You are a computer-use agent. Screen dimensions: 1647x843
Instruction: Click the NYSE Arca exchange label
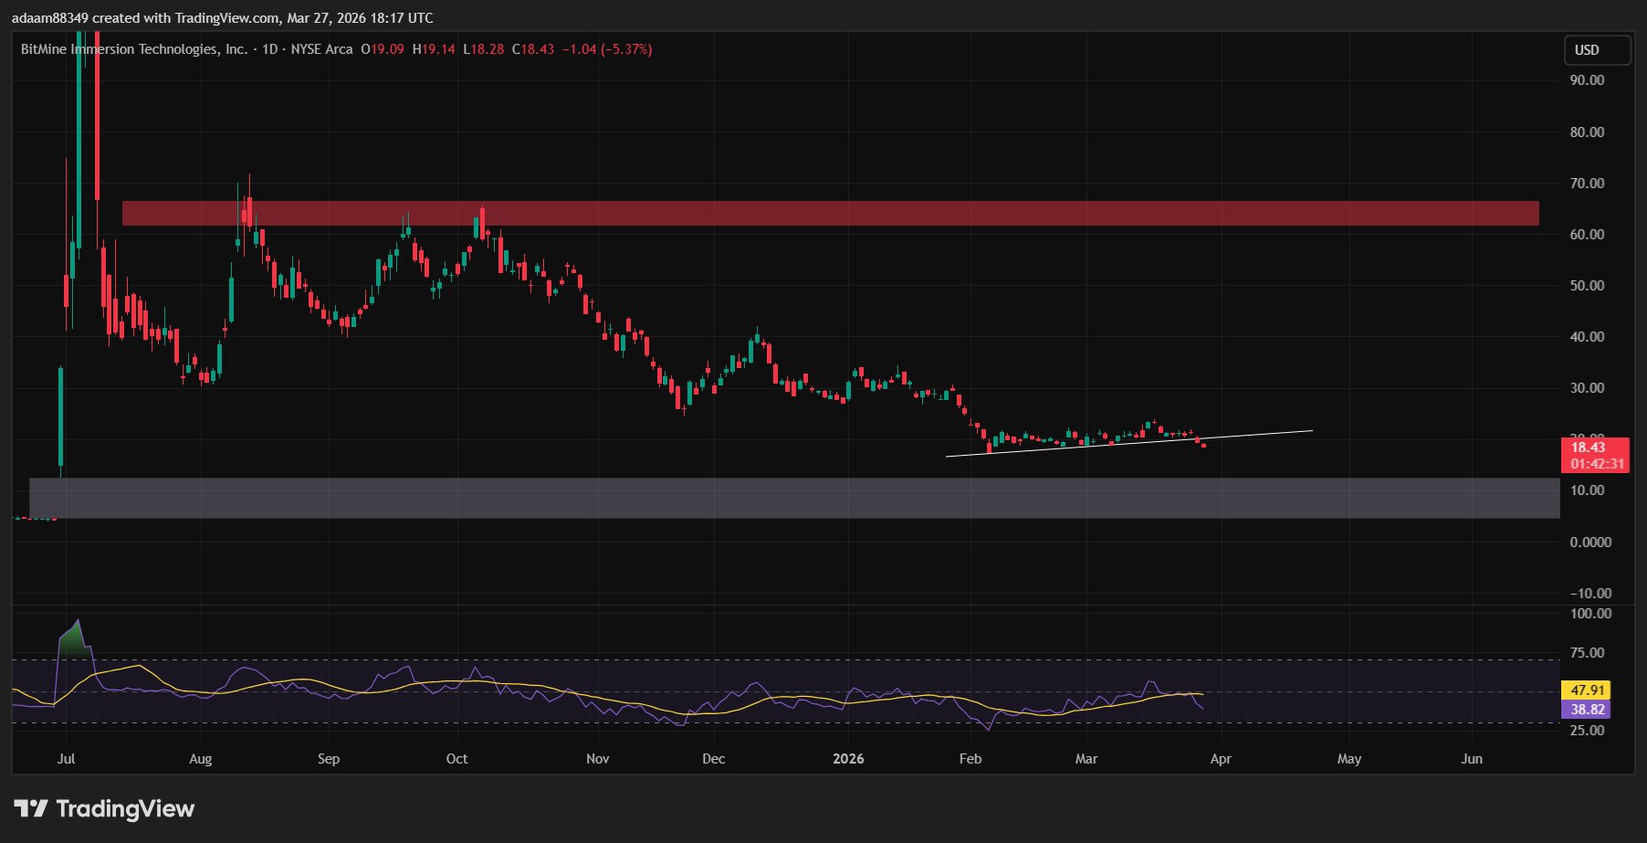coord(321,49)
